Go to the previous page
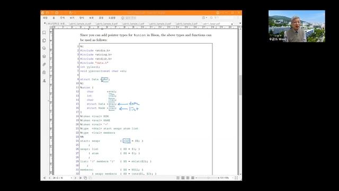Image resolution: width=339 pixels, height=191 pixels. click(x=49, y=178)
